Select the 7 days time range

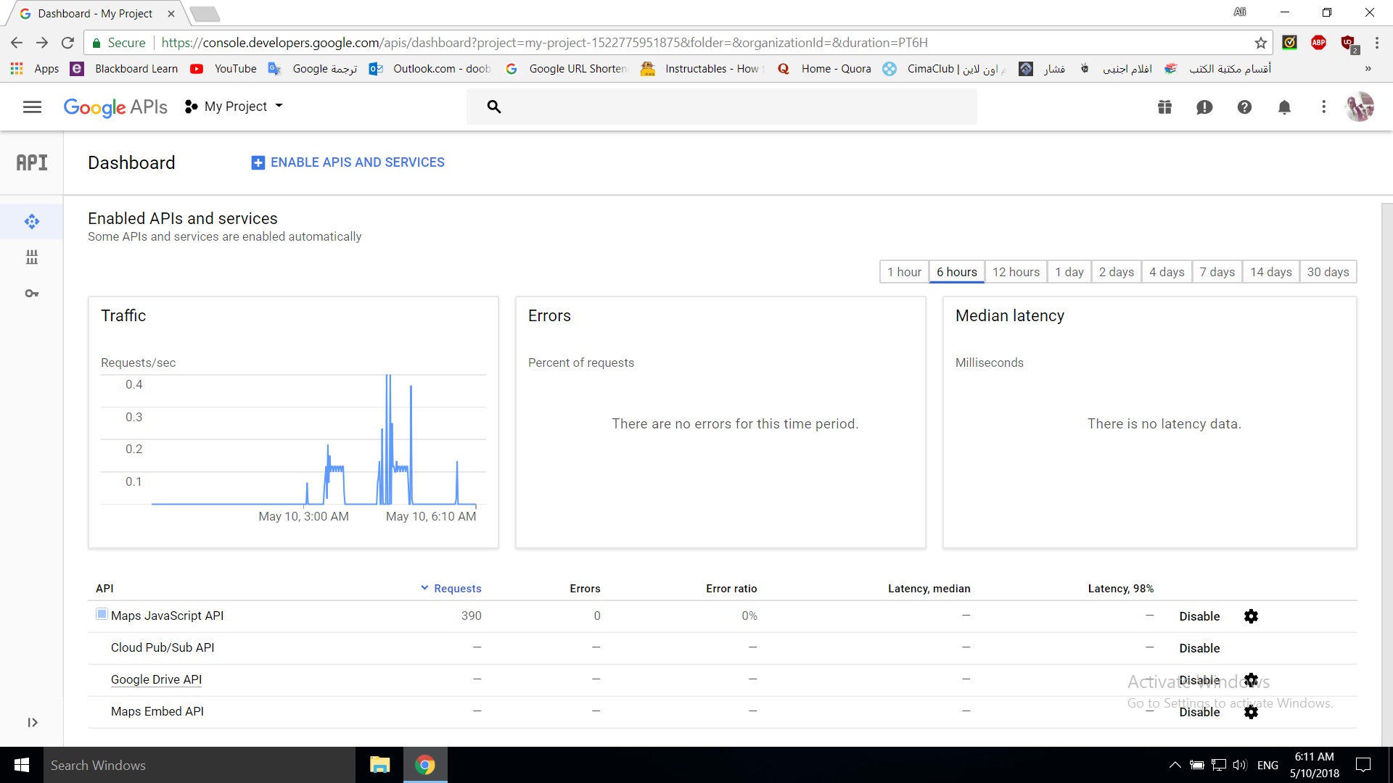coord(1217,272)
